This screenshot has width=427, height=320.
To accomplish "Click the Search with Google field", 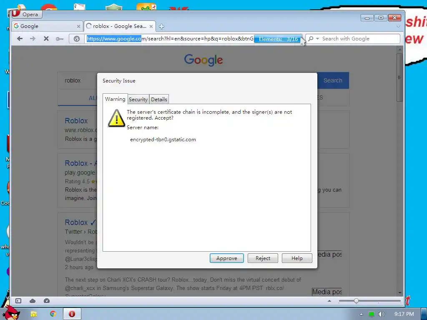I will [x=359, y=39].
